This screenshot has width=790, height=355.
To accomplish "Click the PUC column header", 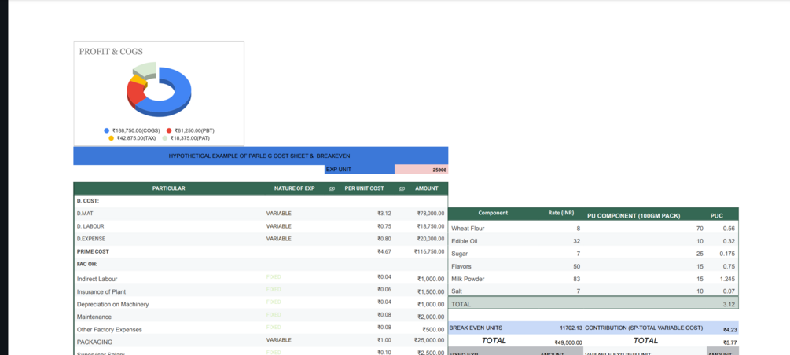I will (x=716, y=216).
